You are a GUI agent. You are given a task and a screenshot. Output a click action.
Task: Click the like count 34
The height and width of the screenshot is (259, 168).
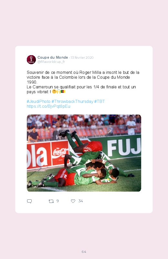coord(80,201)
